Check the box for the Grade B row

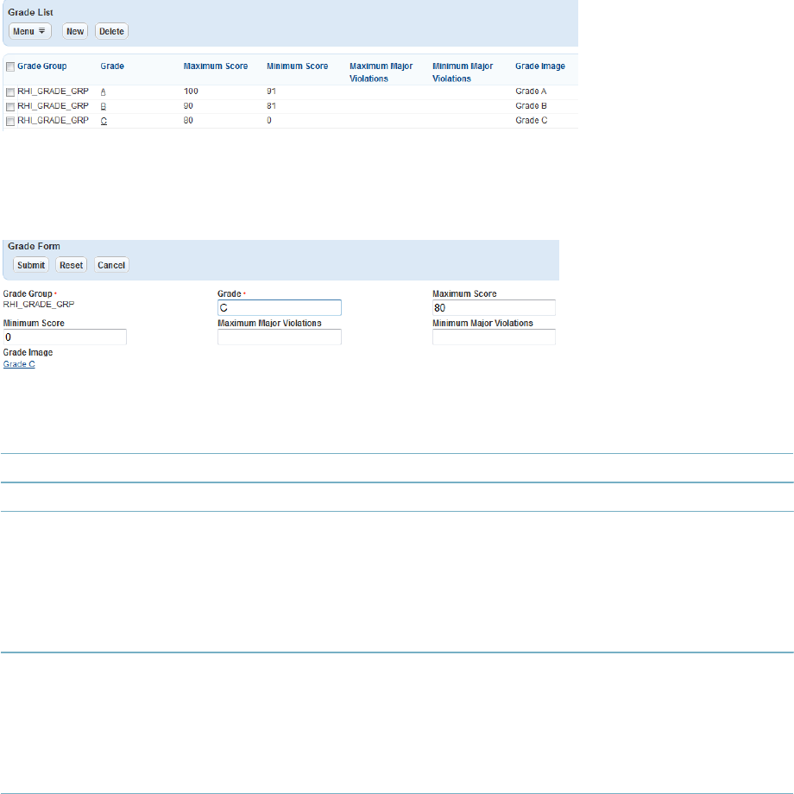10,107
